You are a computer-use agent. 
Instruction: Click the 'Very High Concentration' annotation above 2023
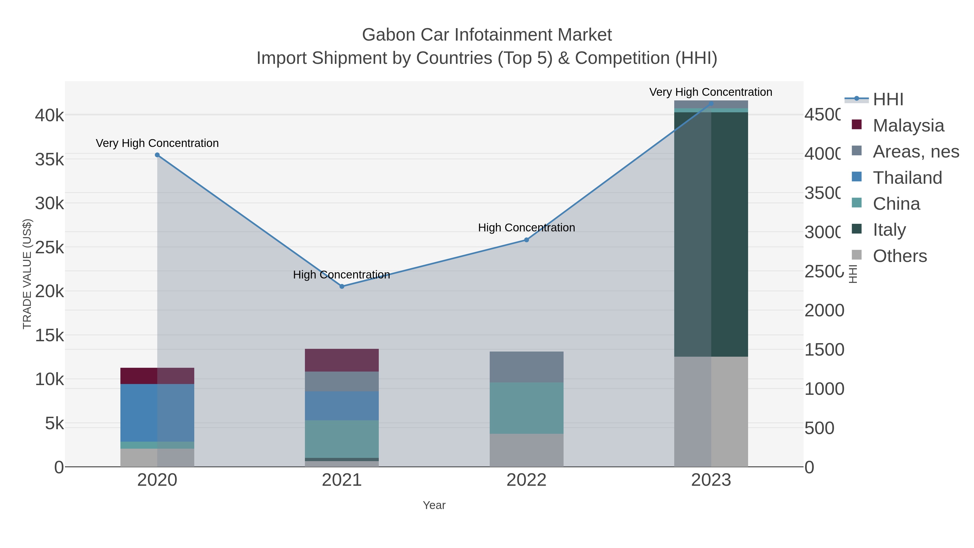(x=711, y=92)
